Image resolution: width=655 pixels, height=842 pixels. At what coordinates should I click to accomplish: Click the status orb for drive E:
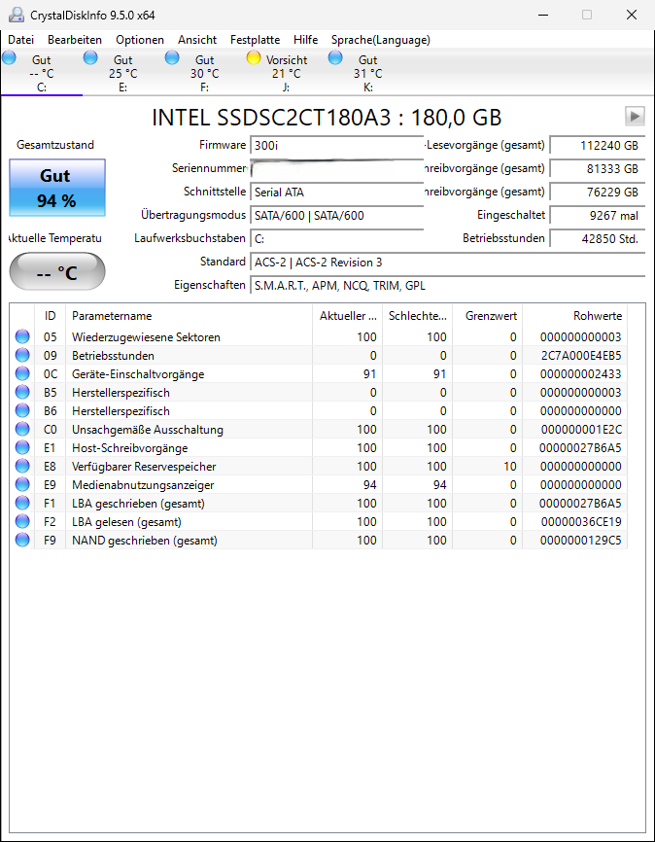pyautogui.click(x=90, y=58)
